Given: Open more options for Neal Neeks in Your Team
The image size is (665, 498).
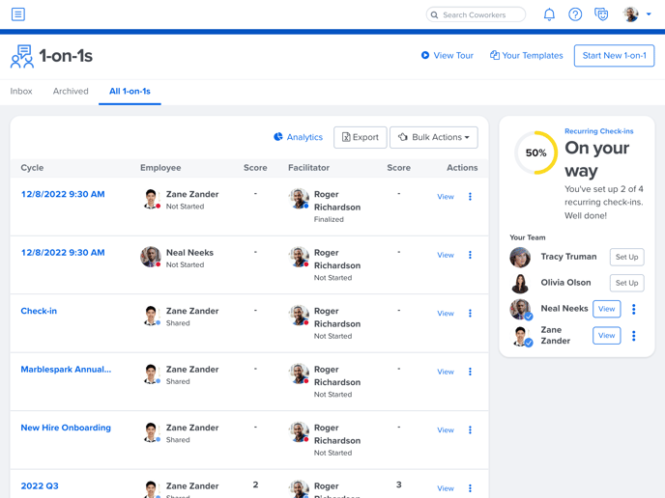Looking at the screenshot, I should [x=634, y=309].
